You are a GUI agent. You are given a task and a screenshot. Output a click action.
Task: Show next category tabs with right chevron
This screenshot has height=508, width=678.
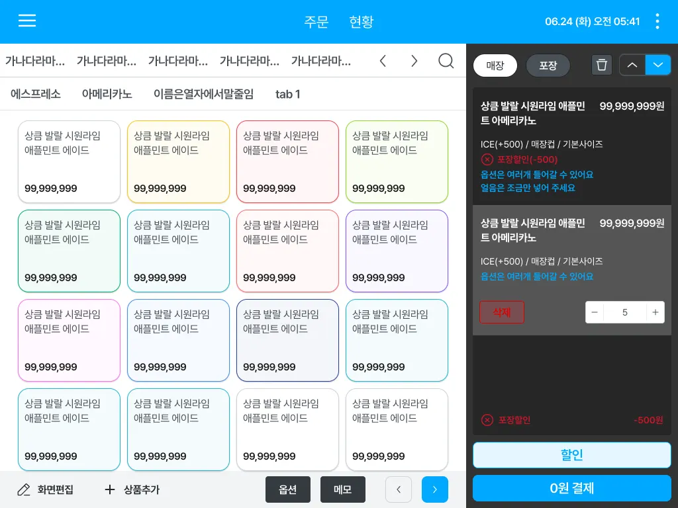click(414, 61)
